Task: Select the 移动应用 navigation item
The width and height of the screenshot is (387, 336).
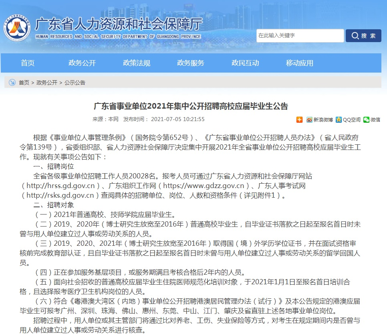Action: click(x=300, y=63)
